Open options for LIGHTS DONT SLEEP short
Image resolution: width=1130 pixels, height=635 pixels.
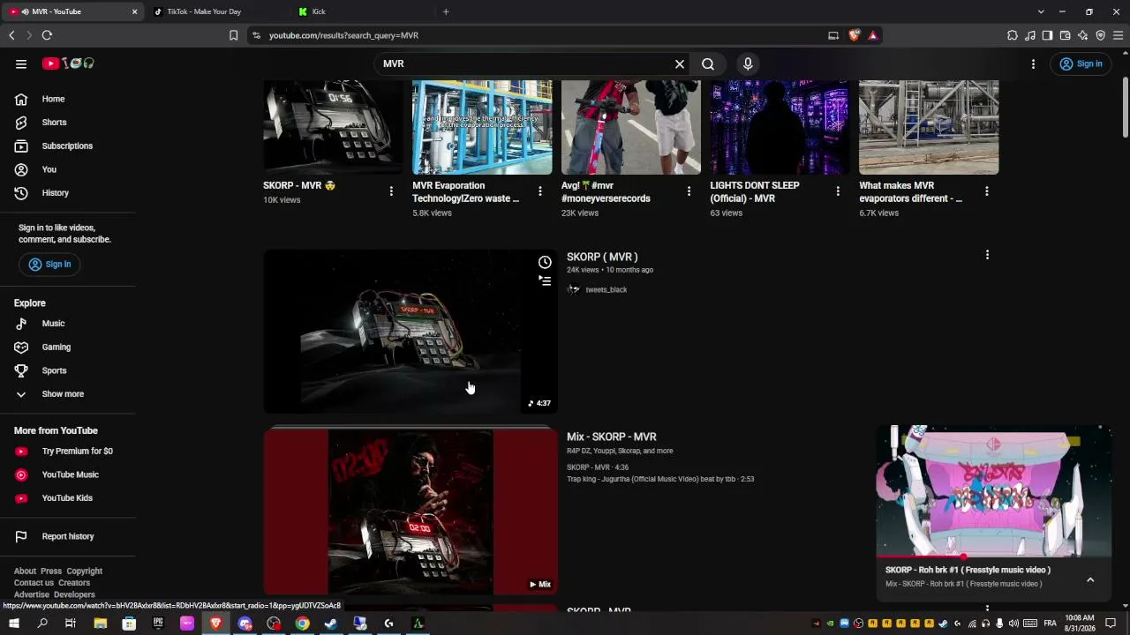[x=838, y=191]
